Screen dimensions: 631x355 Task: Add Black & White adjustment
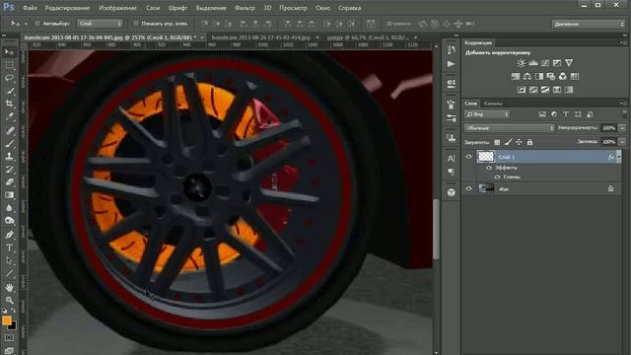tap(539, 76)
